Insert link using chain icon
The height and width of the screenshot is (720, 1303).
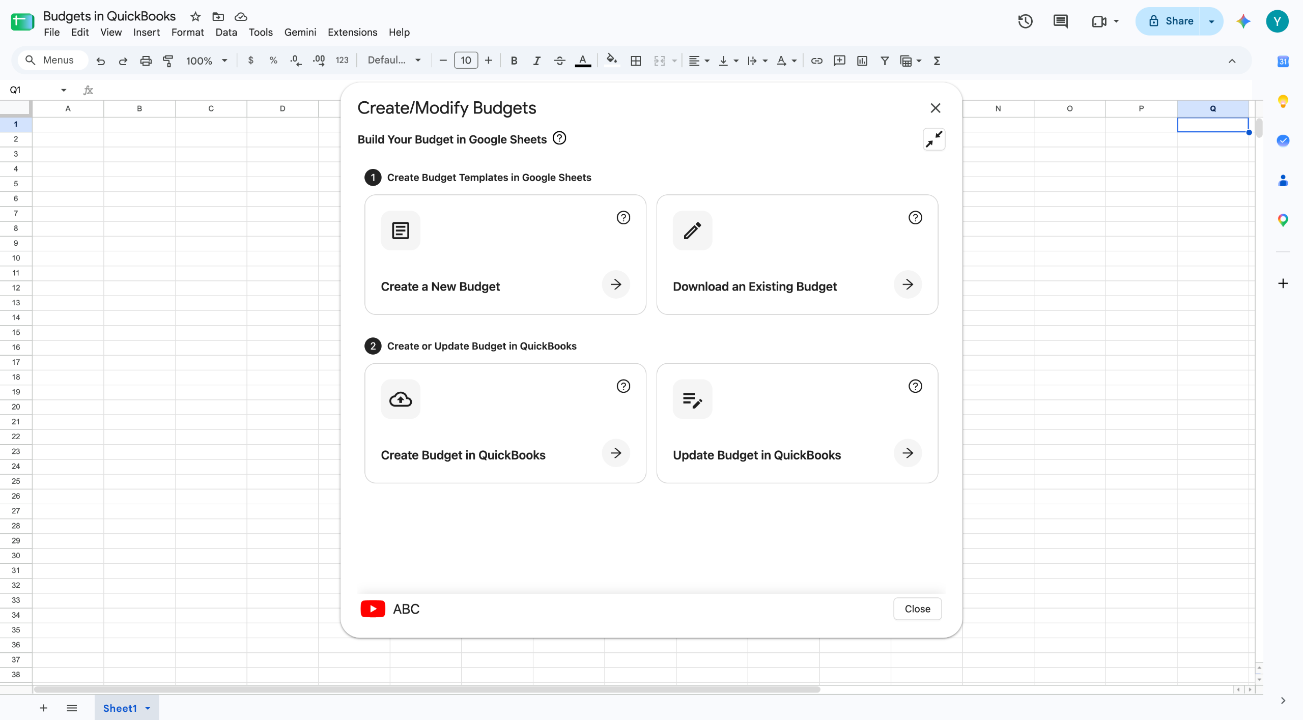[x=817, y=61]
